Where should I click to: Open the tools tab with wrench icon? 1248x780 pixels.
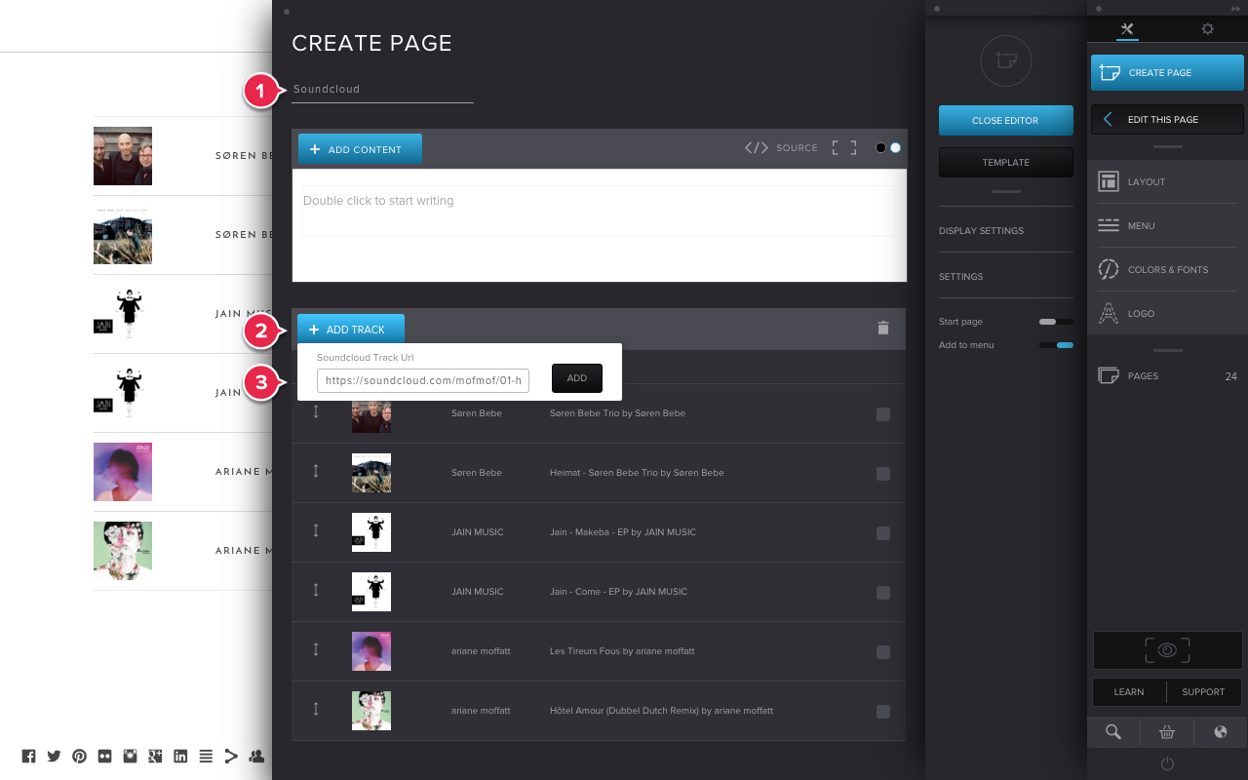click(1127, 29)
